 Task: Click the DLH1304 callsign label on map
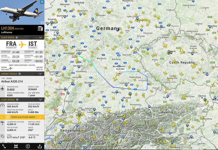coord(120,69)
